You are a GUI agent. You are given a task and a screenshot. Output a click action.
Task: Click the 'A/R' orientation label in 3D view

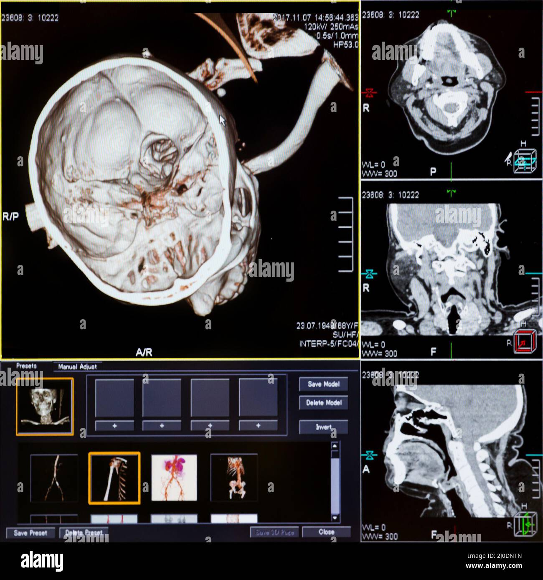point(144,352)
